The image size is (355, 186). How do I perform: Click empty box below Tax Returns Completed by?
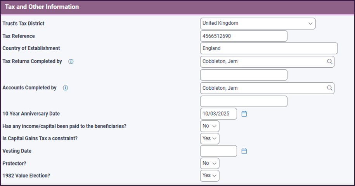(x=243, y=75)
